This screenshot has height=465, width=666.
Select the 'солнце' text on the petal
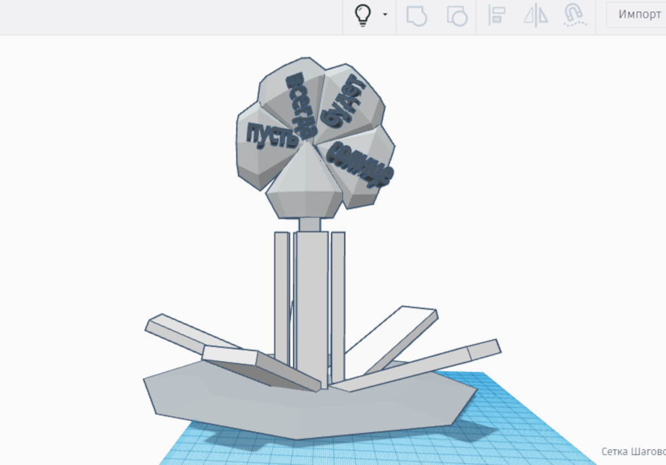(x=361, y=165)
